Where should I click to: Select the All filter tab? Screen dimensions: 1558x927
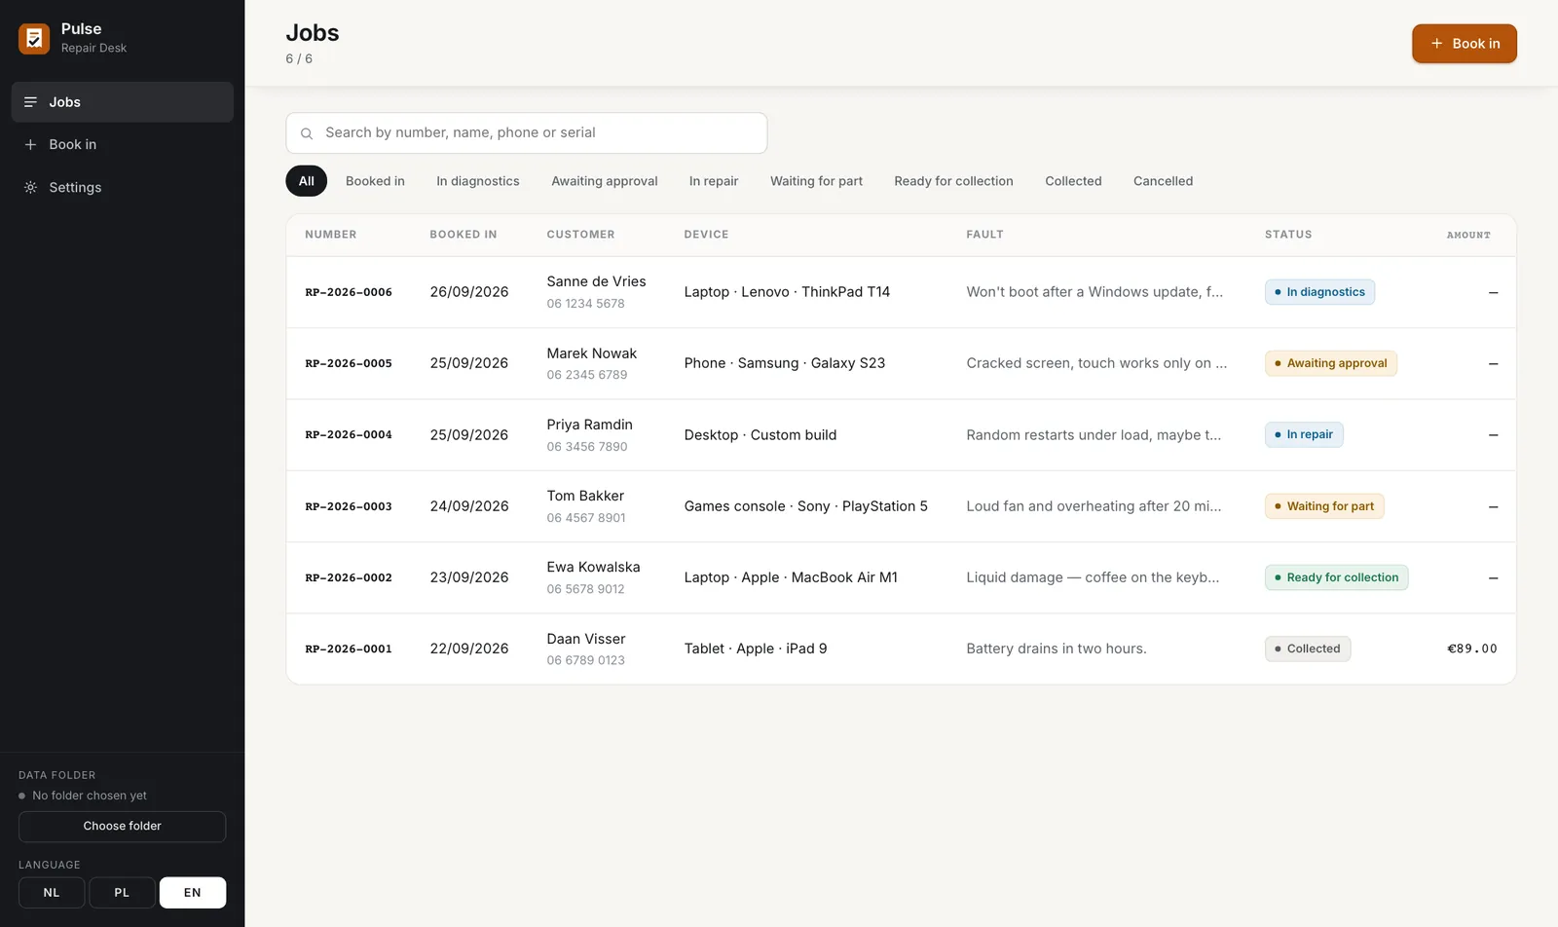306,181
